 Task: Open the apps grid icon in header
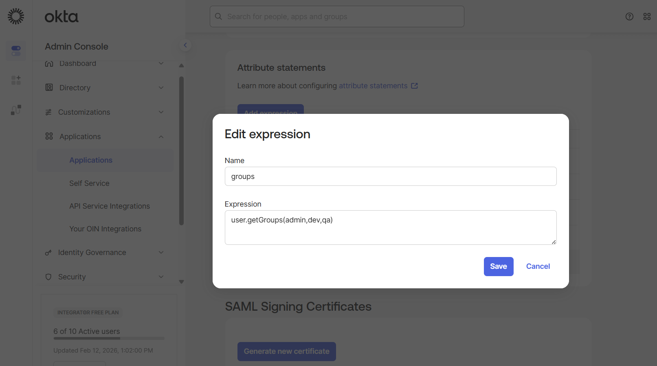tap(647, 17)
